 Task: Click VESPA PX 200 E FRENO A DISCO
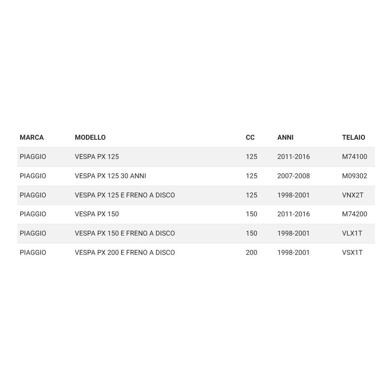[125, 253]
